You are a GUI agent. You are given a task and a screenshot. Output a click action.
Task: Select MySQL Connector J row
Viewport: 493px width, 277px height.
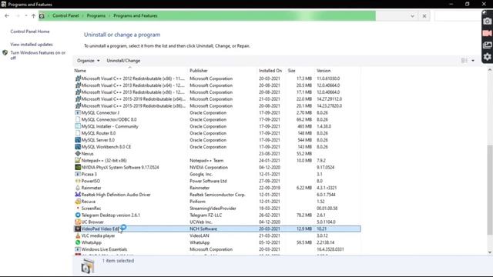217,112
